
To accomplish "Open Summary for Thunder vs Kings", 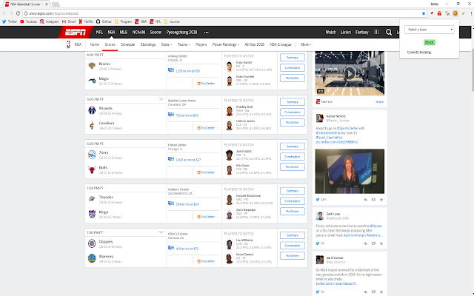I will click(x=293, y=191).
